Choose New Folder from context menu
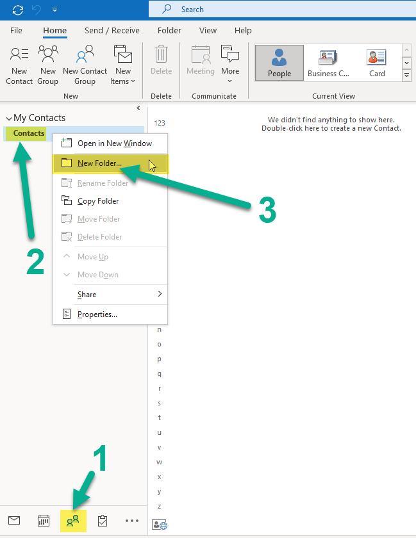416x538 pixels. [x=99, y=163]
